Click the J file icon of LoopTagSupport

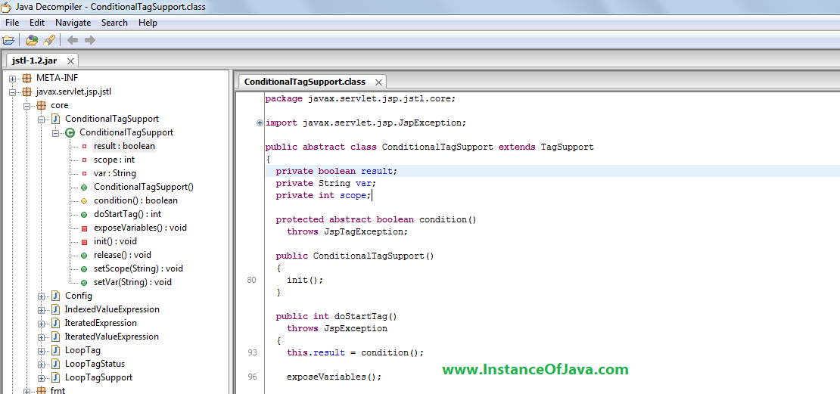pyautogui.click(x=55, y=378)
